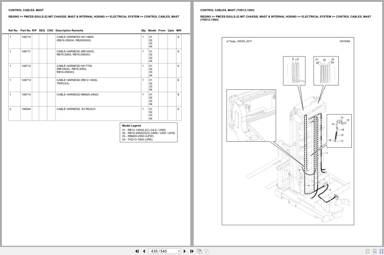
Task: Open the page number dropdown arrow
Action: pos(179,251)
